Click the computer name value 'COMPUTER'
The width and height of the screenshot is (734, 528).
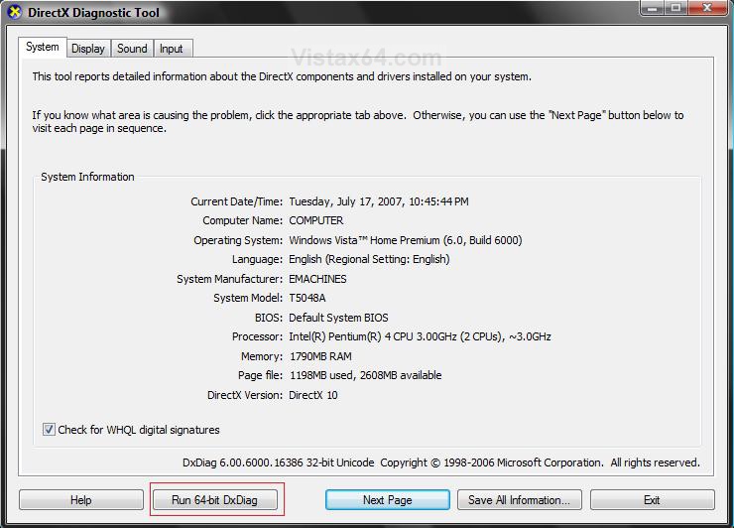pos(316,220)
